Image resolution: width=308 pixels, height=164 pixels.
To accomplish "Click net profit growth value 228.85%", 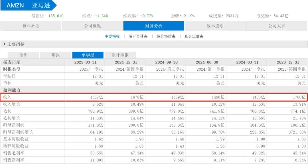I will (258, 132).
